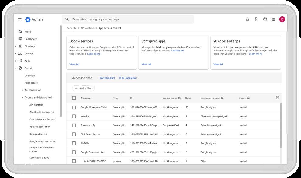The width and height of the screenshot is (301, 178).
Task: Open the Howdou app name
Action: [85, 116]
